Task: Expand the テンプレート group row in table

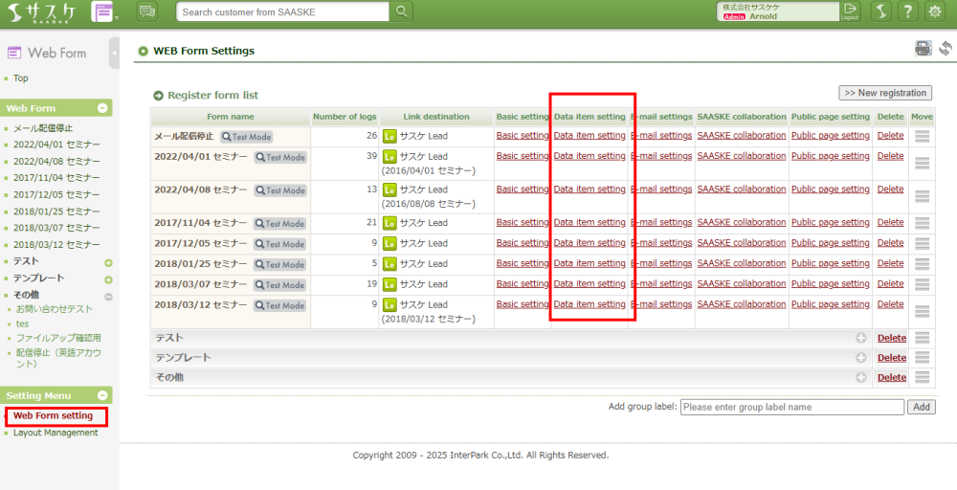Action: click(860, 357)
